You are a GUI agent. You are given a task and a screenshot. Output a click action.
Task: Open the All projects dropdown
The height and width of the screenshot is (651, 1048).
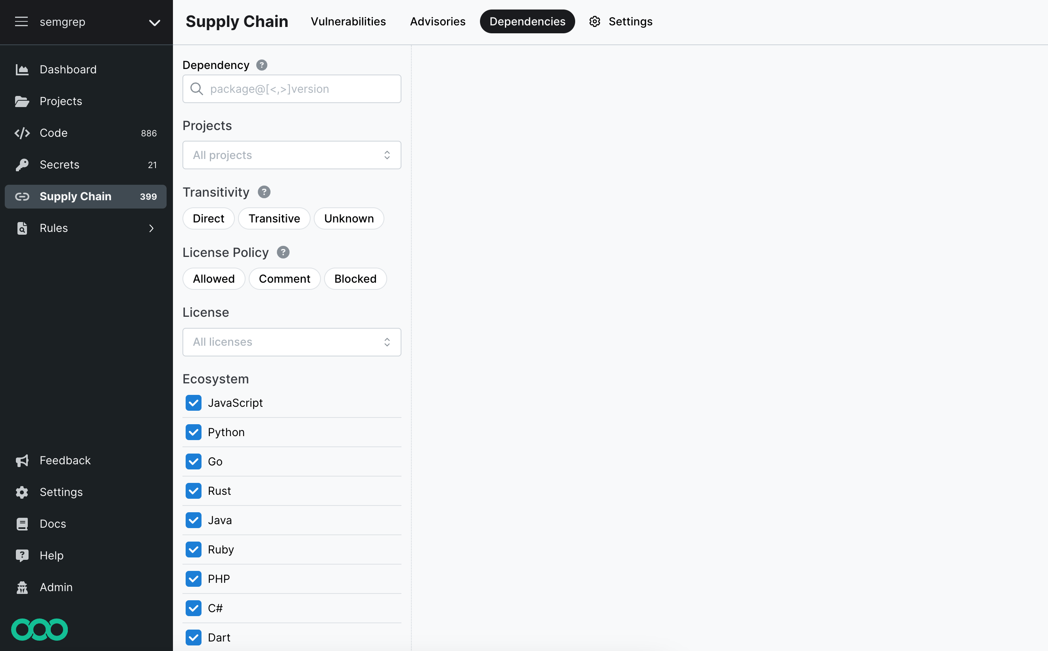292,155
